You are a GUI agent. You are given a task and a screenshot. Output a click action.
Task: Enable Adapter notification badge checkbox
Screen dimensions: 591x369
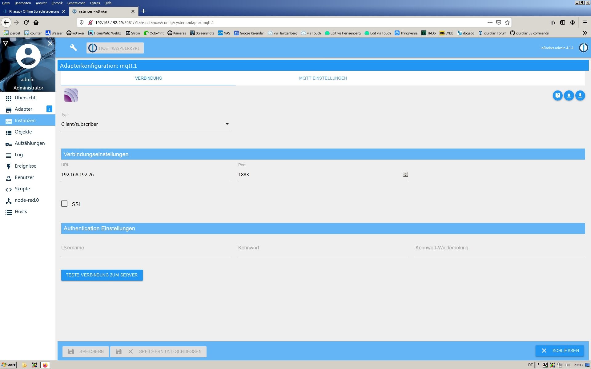(49, 109)
